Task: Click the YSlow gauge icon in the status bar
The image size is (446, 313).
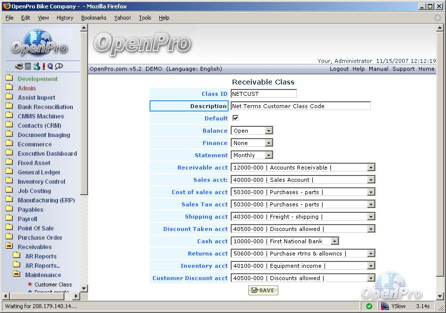Action: pyautogui.click(x=386, y=306)
